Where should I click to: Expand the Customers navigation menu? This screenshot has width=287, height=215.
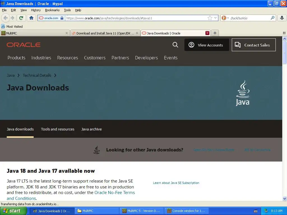95,58
